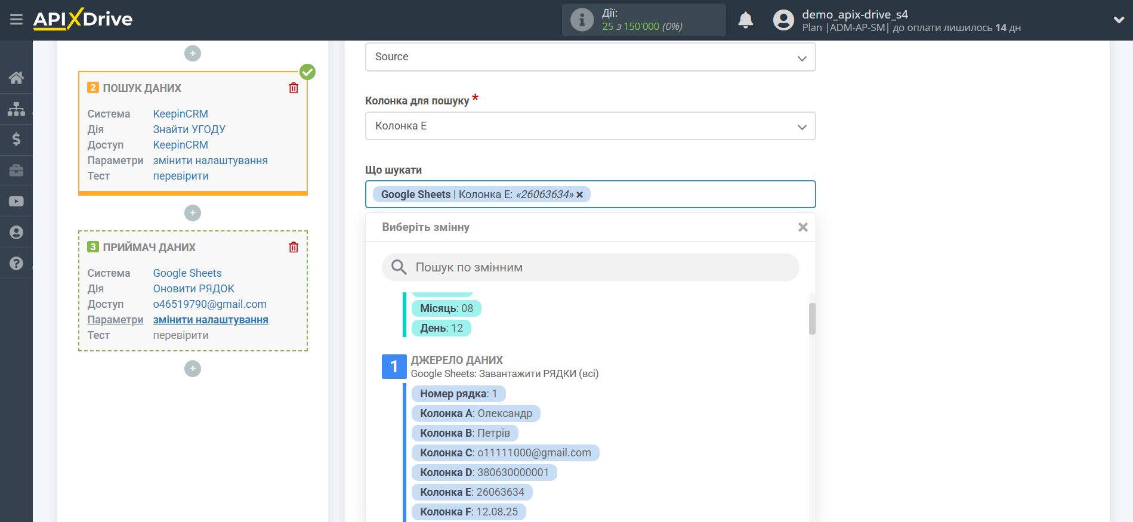Select variable Колонка F: 12.08.25

tap(469, 512)
